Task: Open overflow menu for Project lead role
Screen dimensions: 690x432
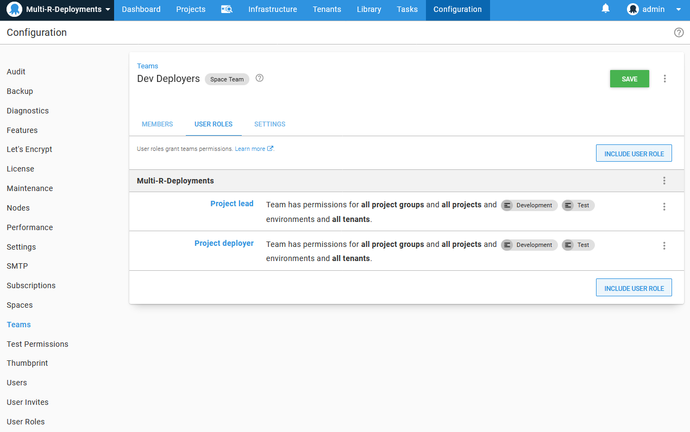Action: [664, 207]
